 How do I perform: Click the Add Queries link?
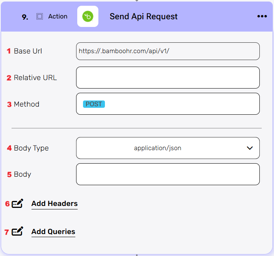coord(53,232)
